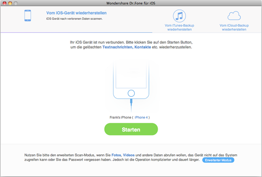262x177 pixels.
Task: Close the window with red button
Action: [5, 3]
